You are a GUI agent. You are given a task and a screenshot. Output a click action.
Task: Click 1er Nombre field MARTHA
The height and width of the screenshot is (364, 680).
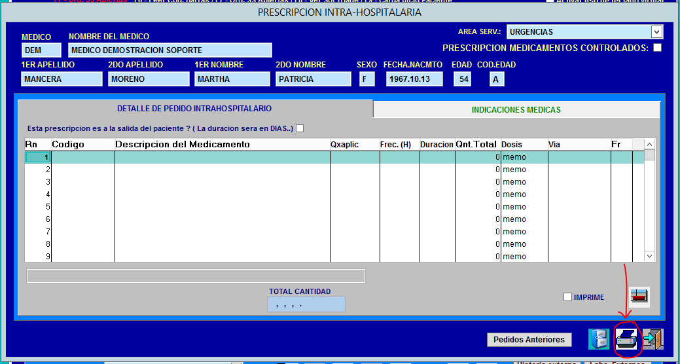(232, 79)
